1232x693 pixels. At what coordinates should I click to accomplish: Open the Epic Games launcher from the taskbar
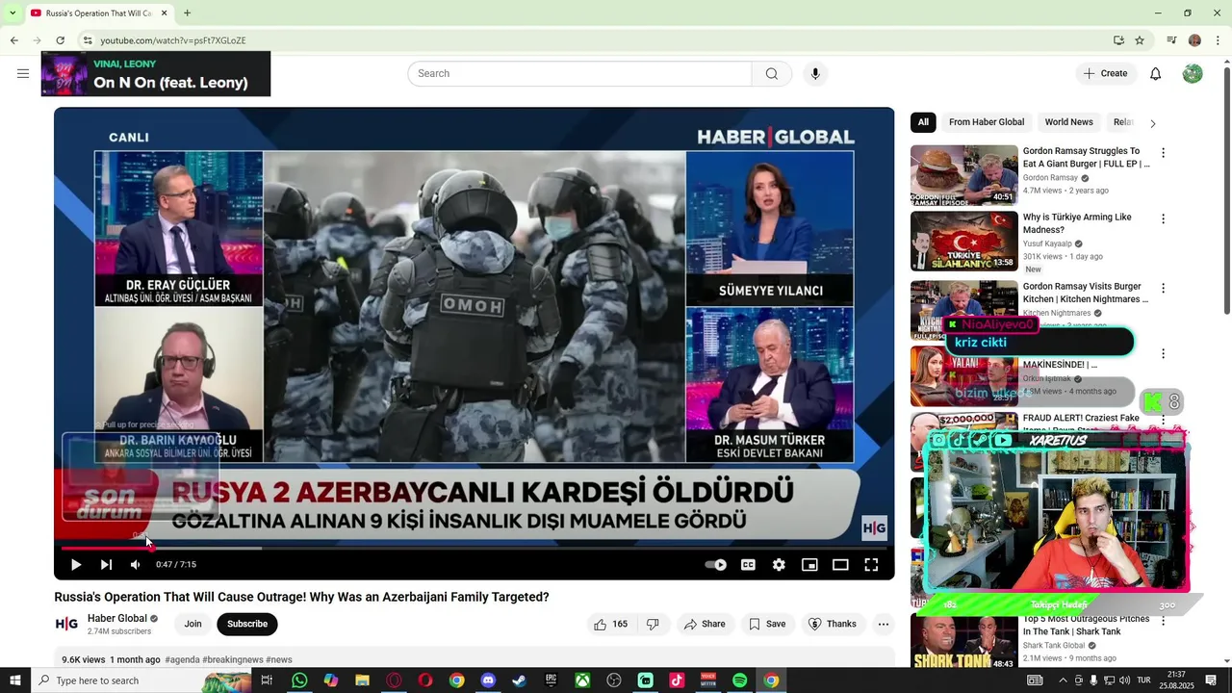pos(551,680)
